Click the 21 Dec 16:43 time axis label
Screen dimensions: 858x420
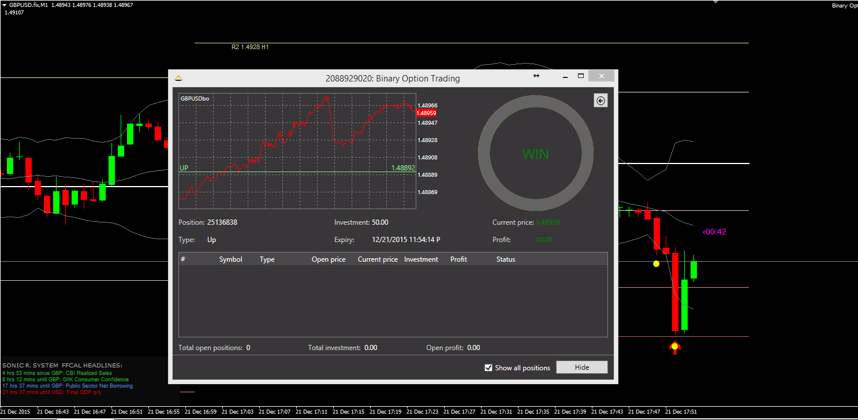coord(54,412)
